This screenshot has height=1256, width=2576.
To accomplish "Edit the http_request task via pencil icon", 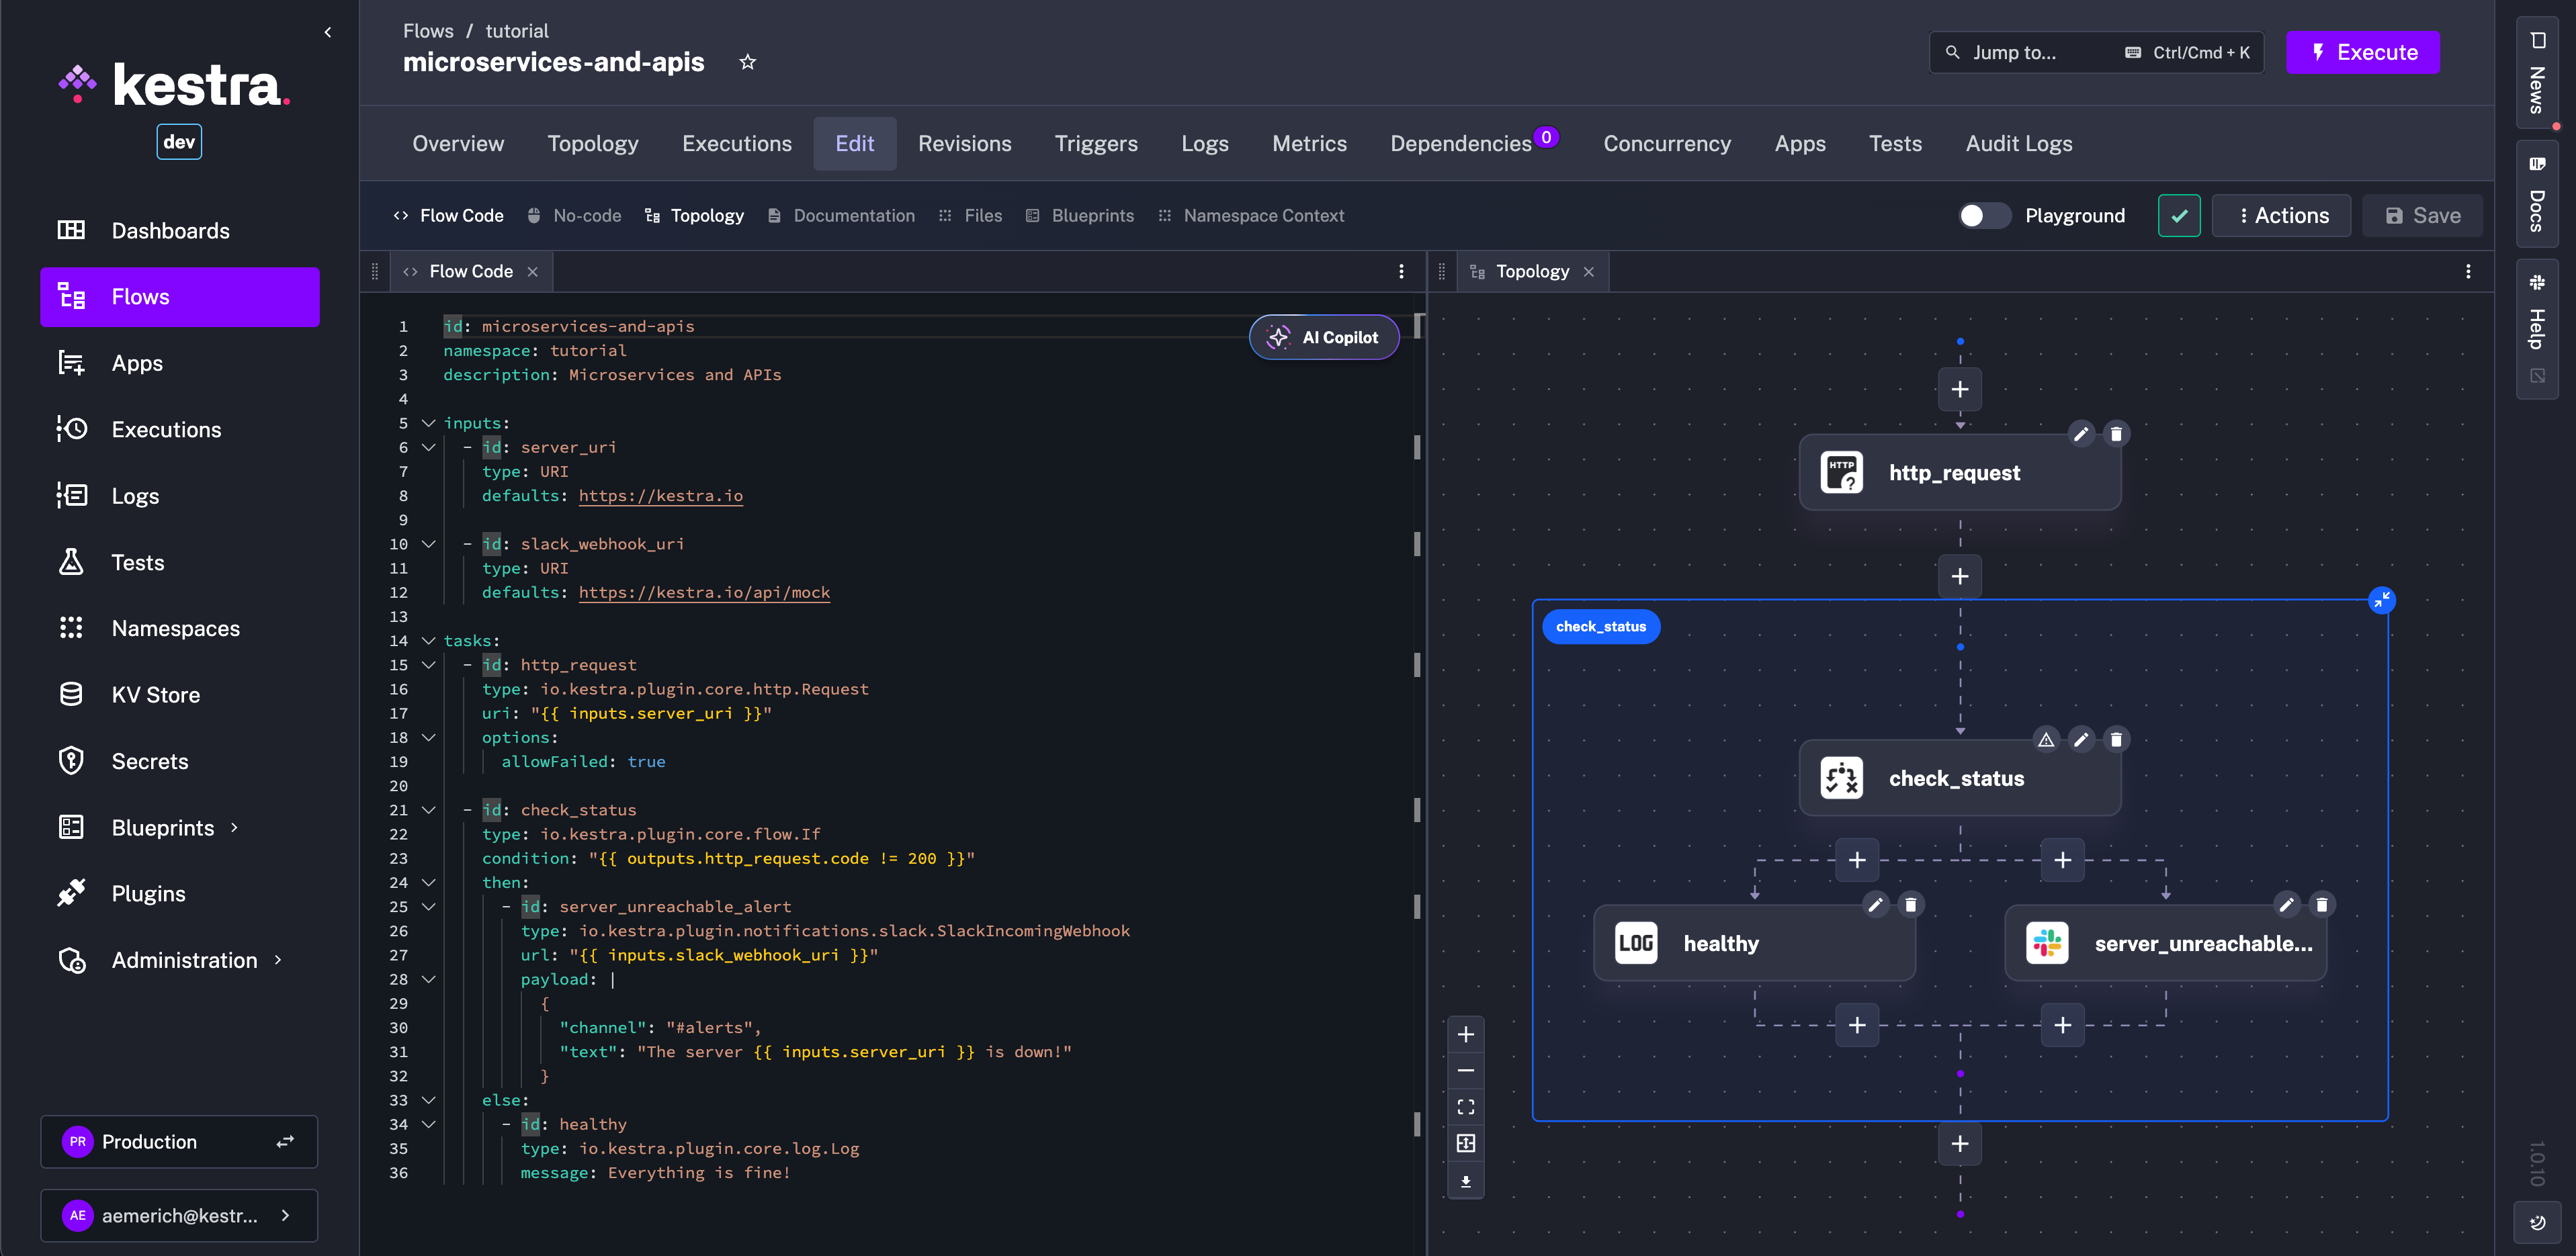I will [2082, 433].
